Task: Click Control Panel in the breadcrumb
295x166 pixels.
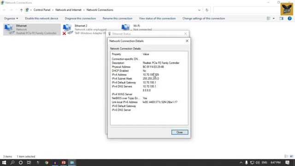Action: click(42, 10)
